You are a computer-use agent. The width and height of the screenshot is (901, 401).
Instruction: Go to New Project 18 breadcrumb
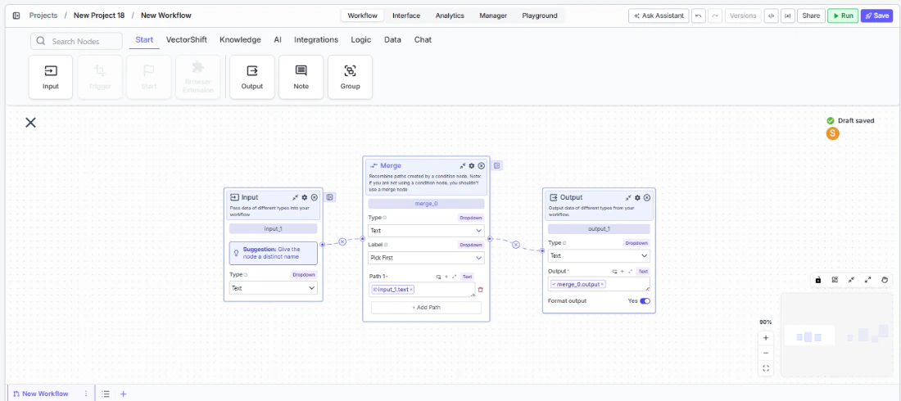(99, 16)
